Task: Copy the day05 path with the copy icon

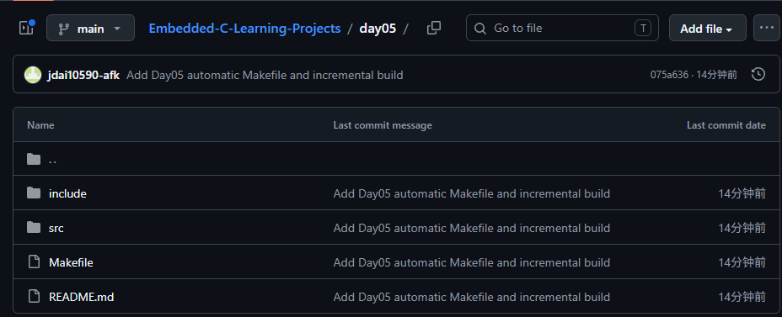Action: pos(434,28)
